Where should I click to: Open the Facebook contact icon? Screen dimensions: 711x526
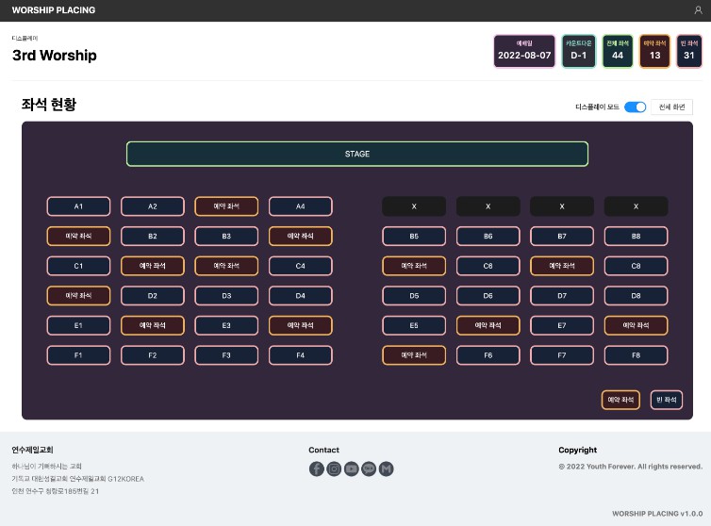pos(317,468)
